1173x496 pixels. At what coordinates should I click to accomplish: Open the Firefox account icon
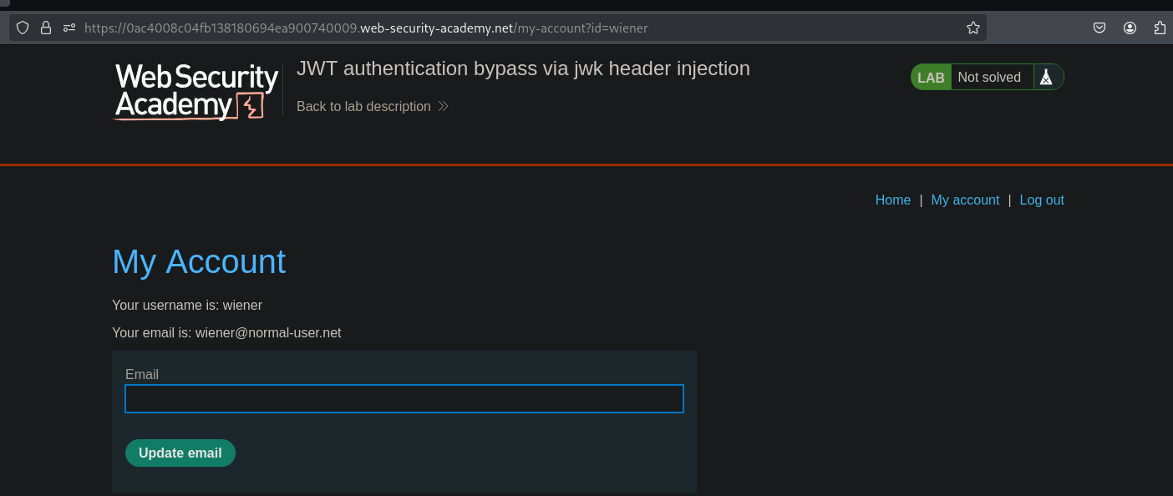pyautogui.click(x=1130, y=28)
